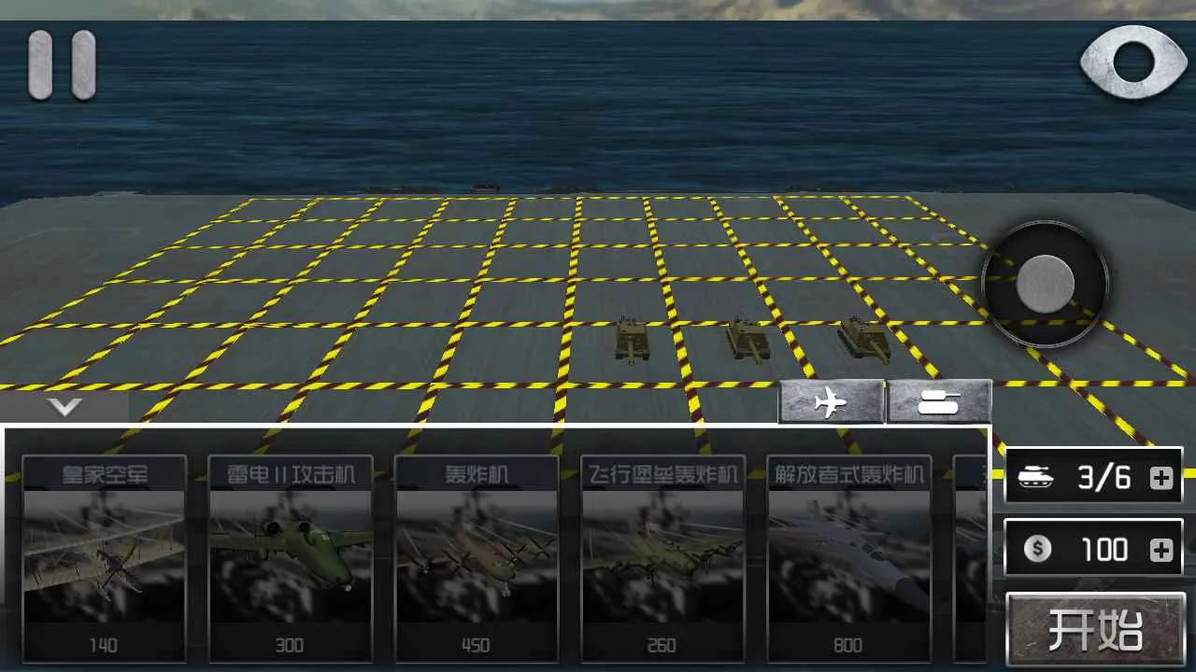
Task: Select the middle tank on the deck
Action: [x=748, y=338]
